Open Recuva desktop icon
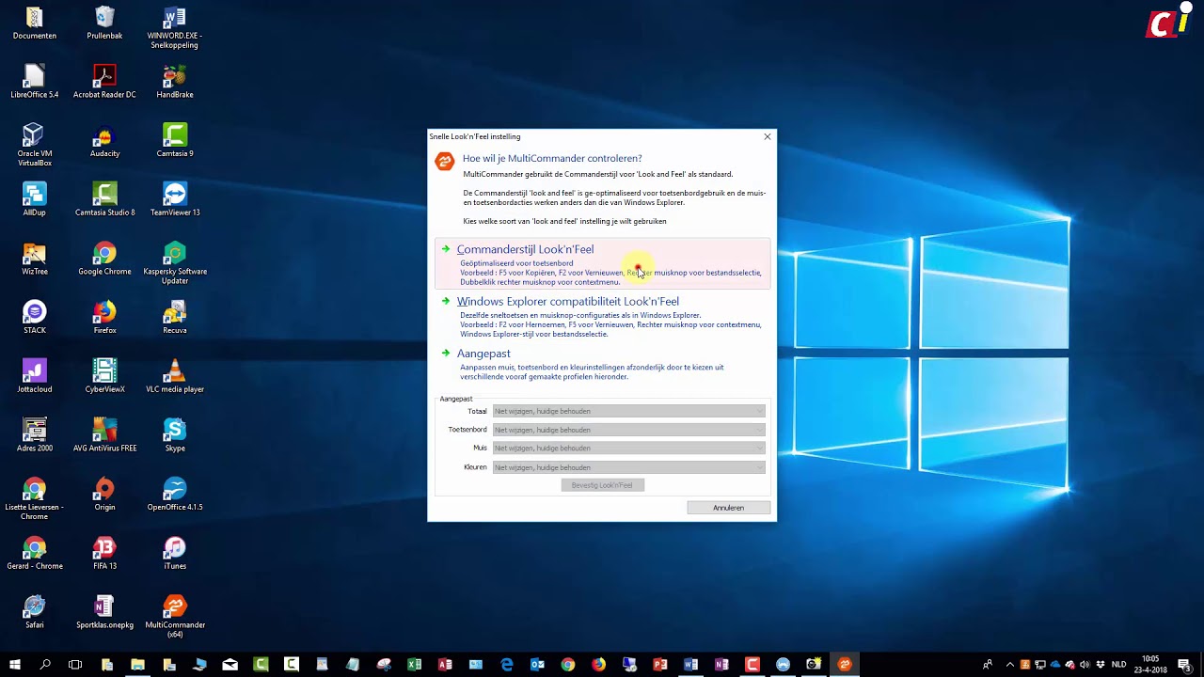Viewport: 1204px width, 677px height. tap(174, 318)
